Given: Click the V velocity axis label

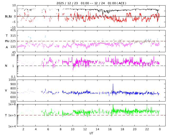Looking at the screenshot, I should 6,90.
